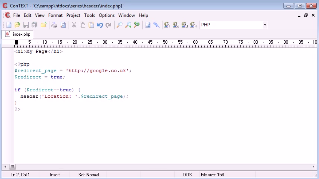Screen dimensions: 319x179
Task: Click ConTEXT app icon in title bar
Action: tap(5, 6)
